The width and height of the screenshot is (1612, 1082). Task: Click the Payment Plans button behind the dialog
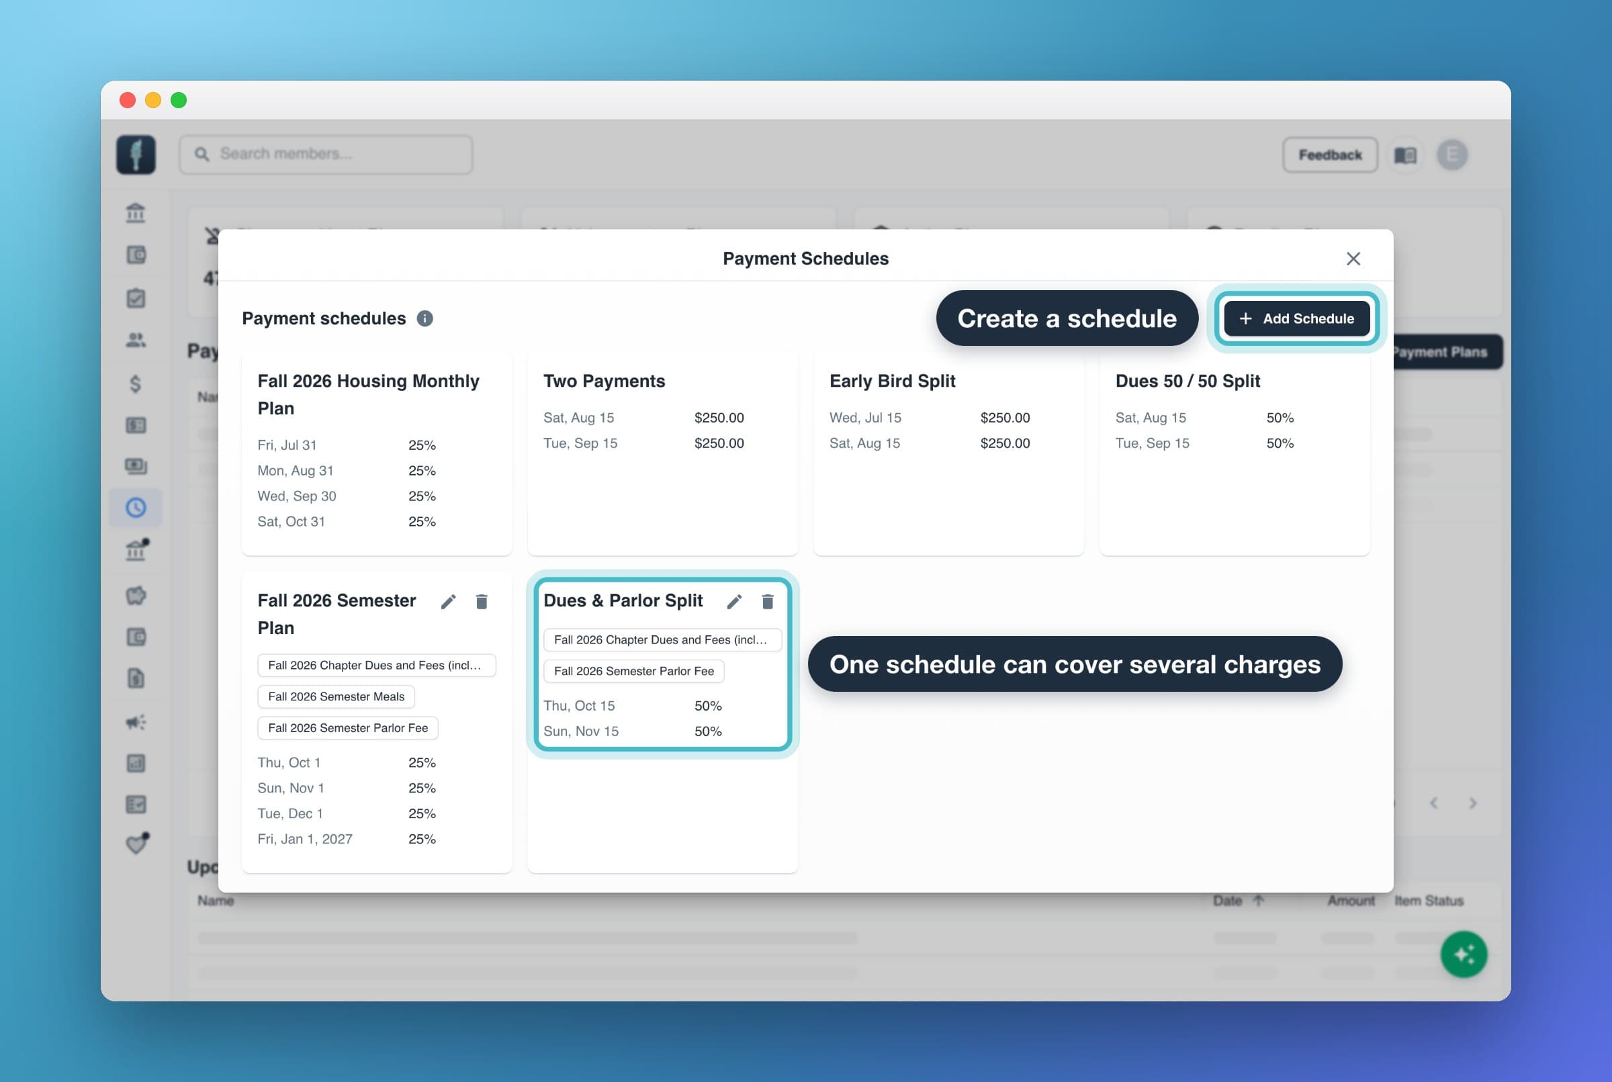(x=1447, y=352)
